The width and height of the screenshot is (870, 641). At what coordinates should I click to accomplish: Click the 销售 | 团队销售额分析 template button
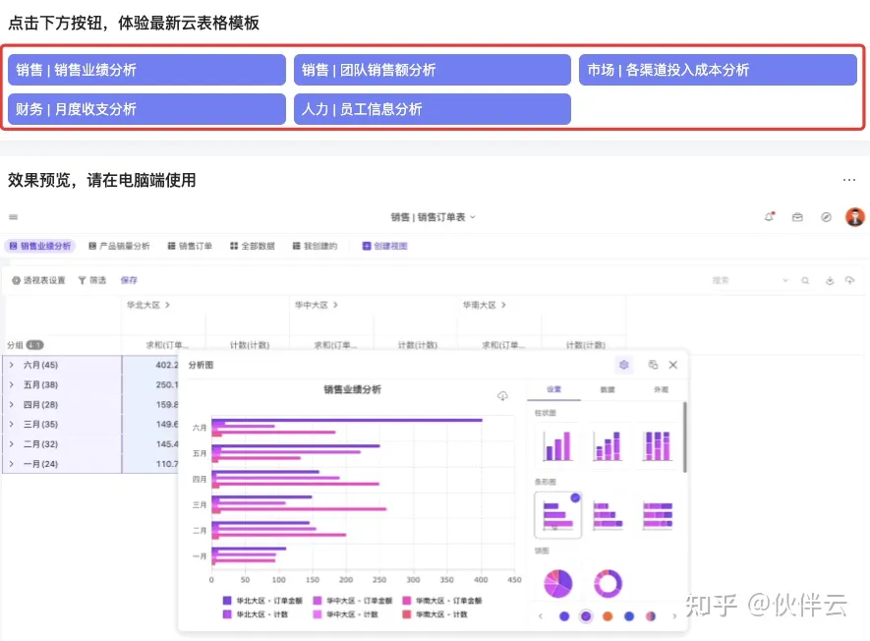coord(432,70)
